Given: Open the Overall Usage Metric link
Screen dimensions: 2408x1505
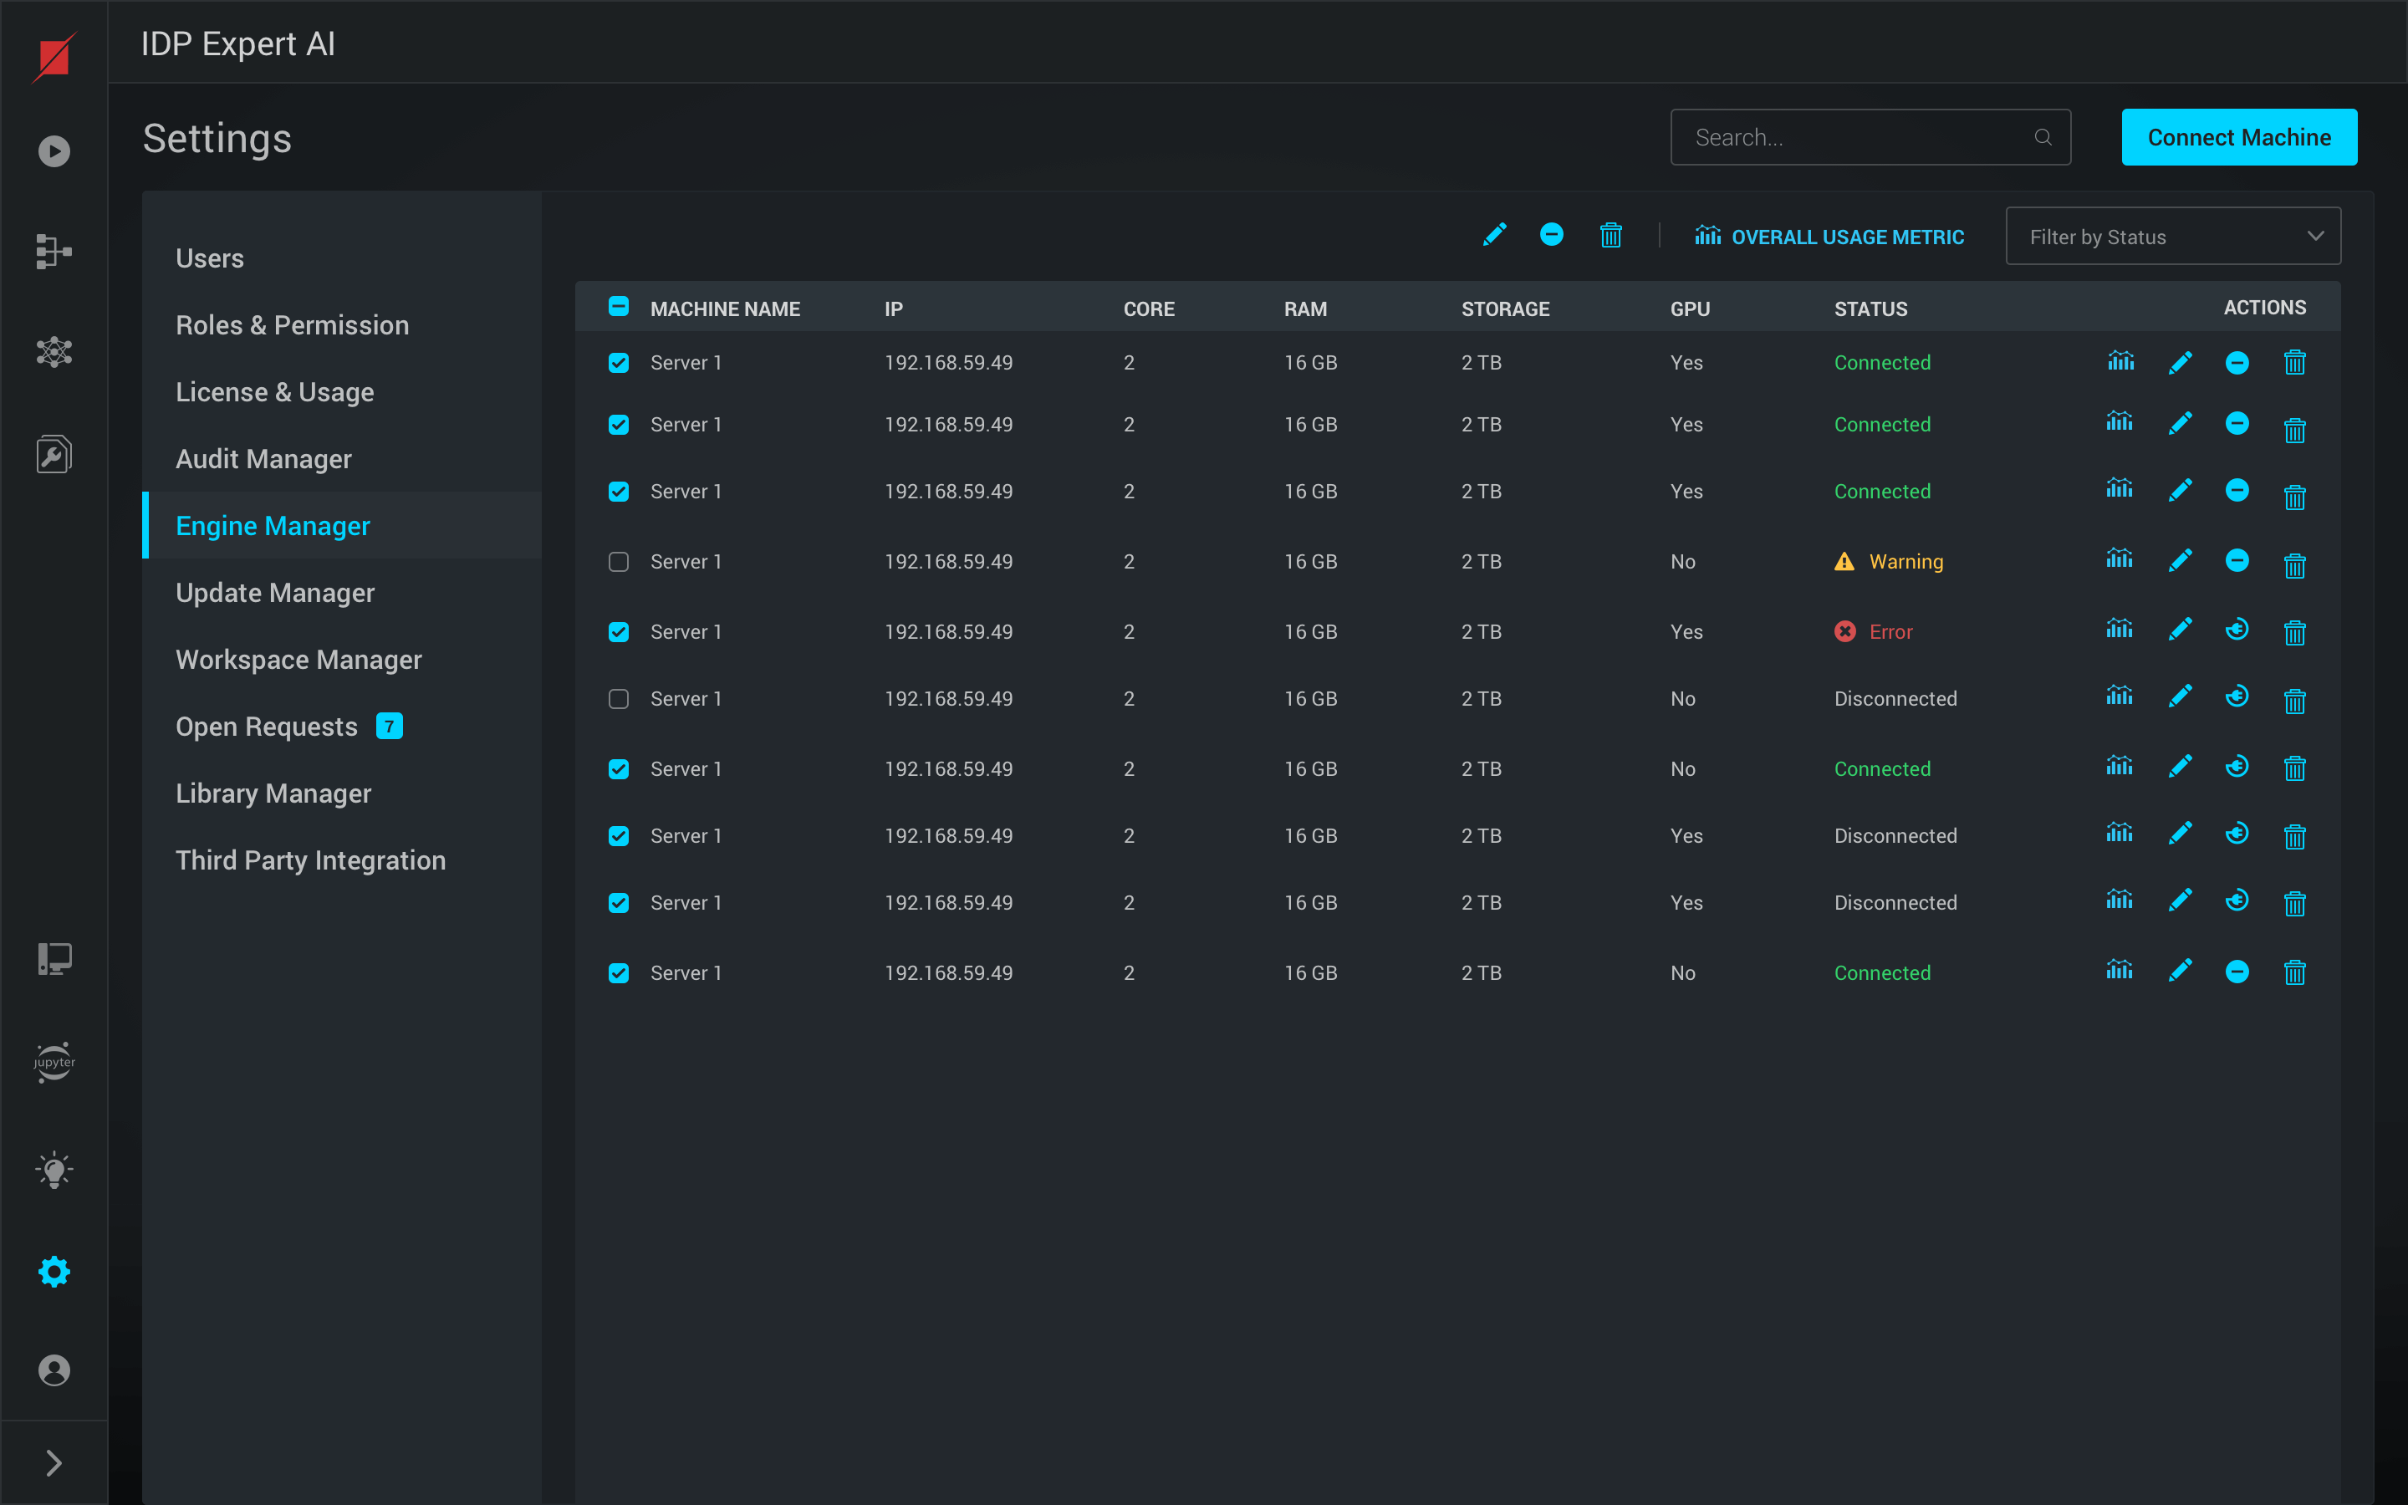Looking at the screenshot, I should click(x=1829, y=237).
